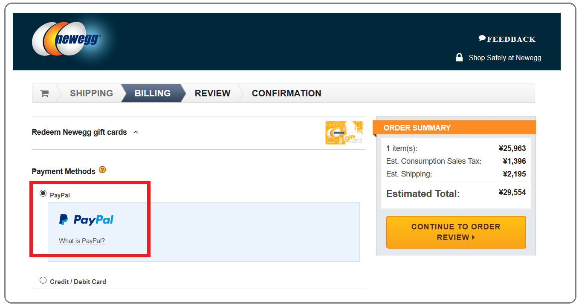Click the Payment Methods help question icon

coord(102,170)
